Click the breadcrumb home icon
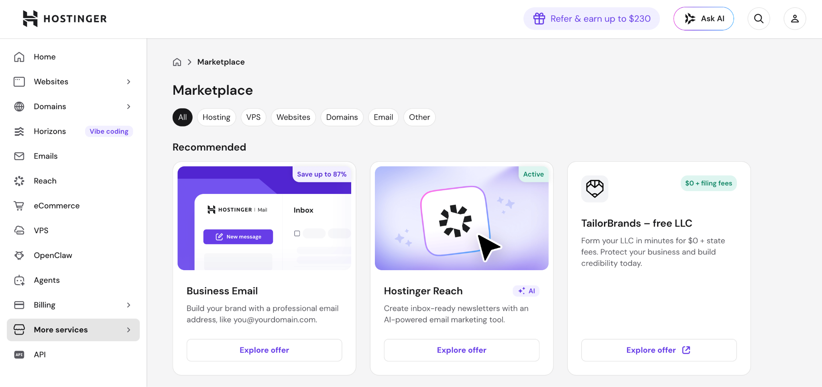This screenshot has width=822, height=387. (177, 62)
